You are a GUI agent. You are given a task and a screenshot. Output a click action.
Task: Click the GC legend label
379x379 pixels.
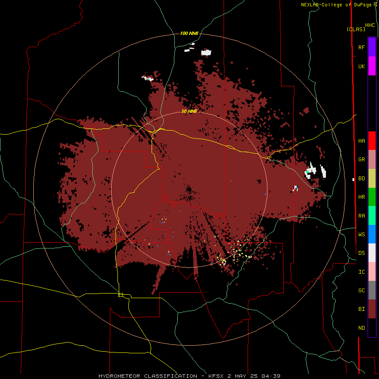[x=361, y=291]
